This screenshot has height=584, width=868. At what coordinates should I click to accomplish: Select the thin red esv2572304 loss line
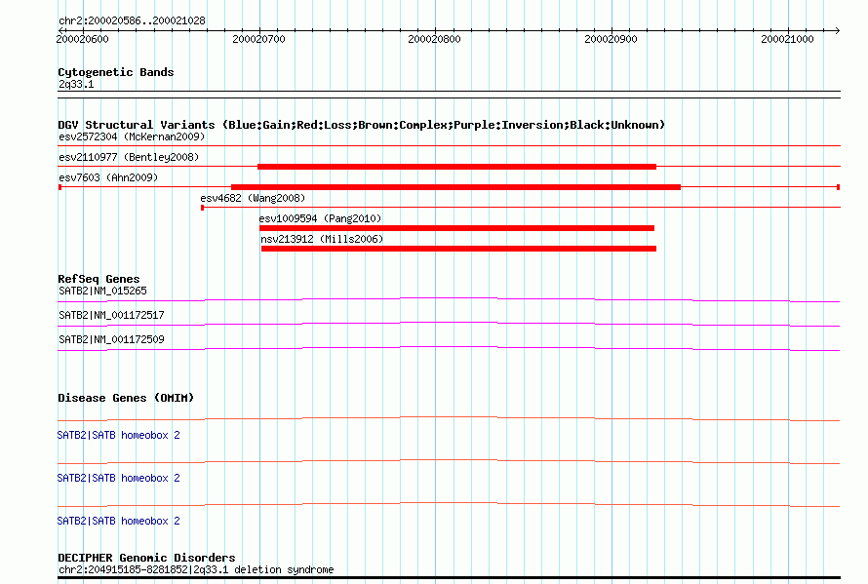click(x=449, y=145)
